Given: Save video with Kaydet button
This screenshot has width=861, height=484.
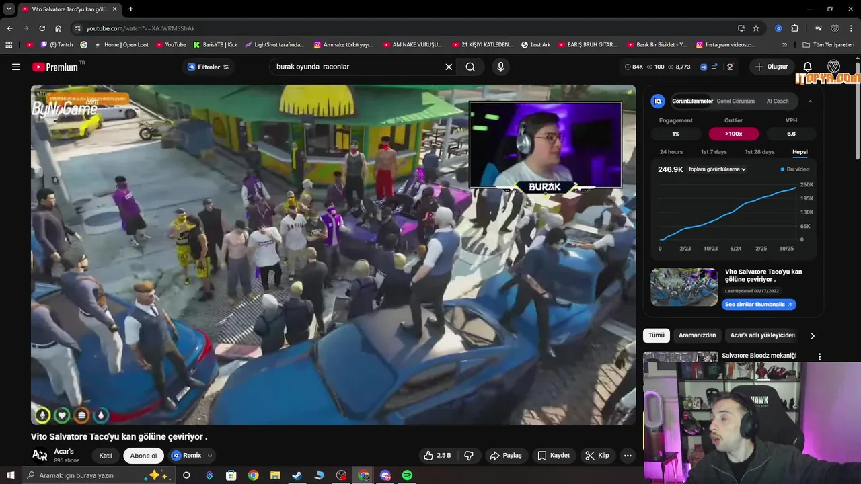Looking at the screenshot, I should coord(554,456).
